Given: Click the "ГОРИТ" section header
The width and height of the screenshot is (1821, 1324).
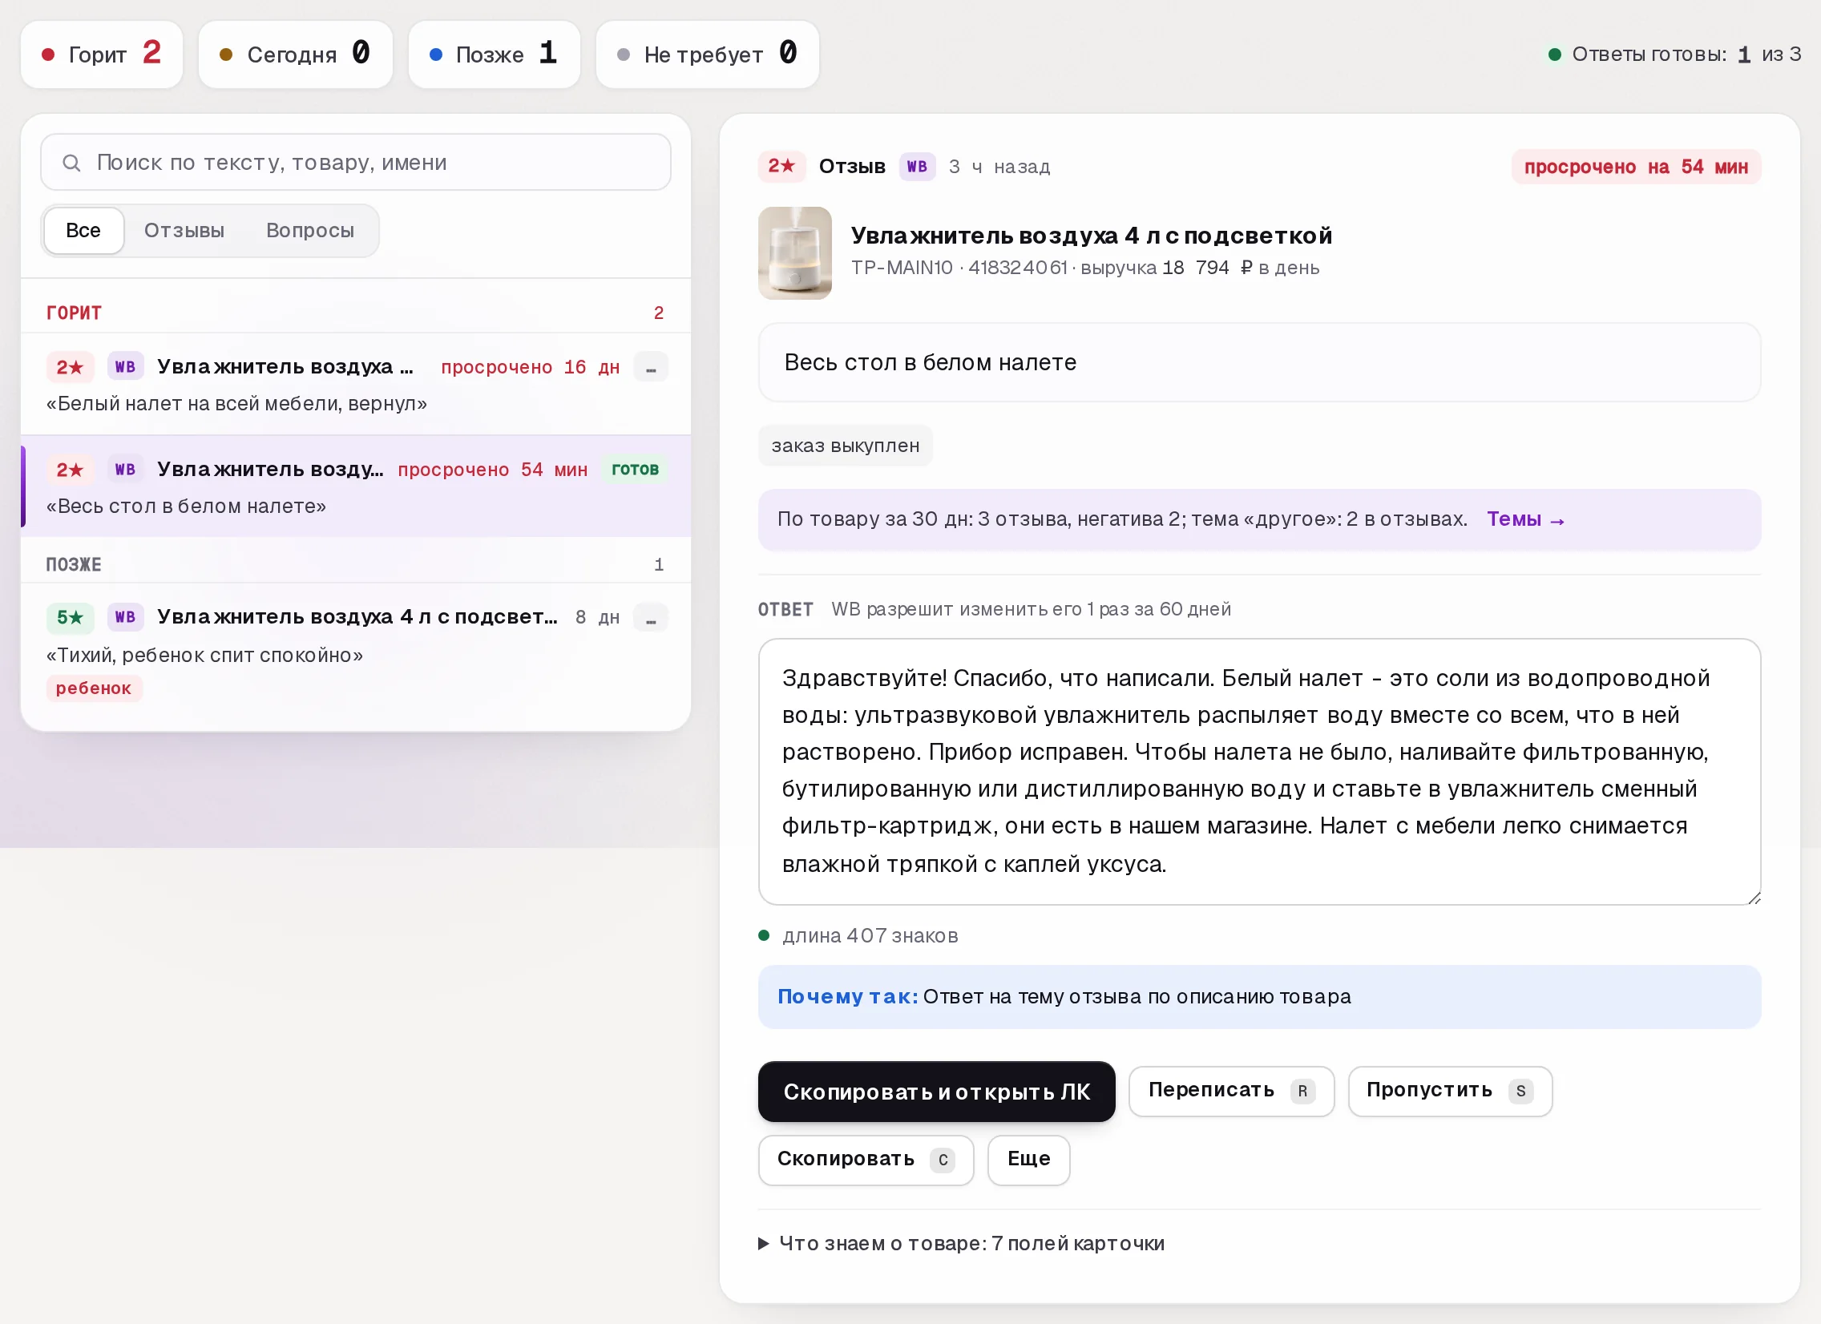Looking at the screenshot, I should pos(74,313).
